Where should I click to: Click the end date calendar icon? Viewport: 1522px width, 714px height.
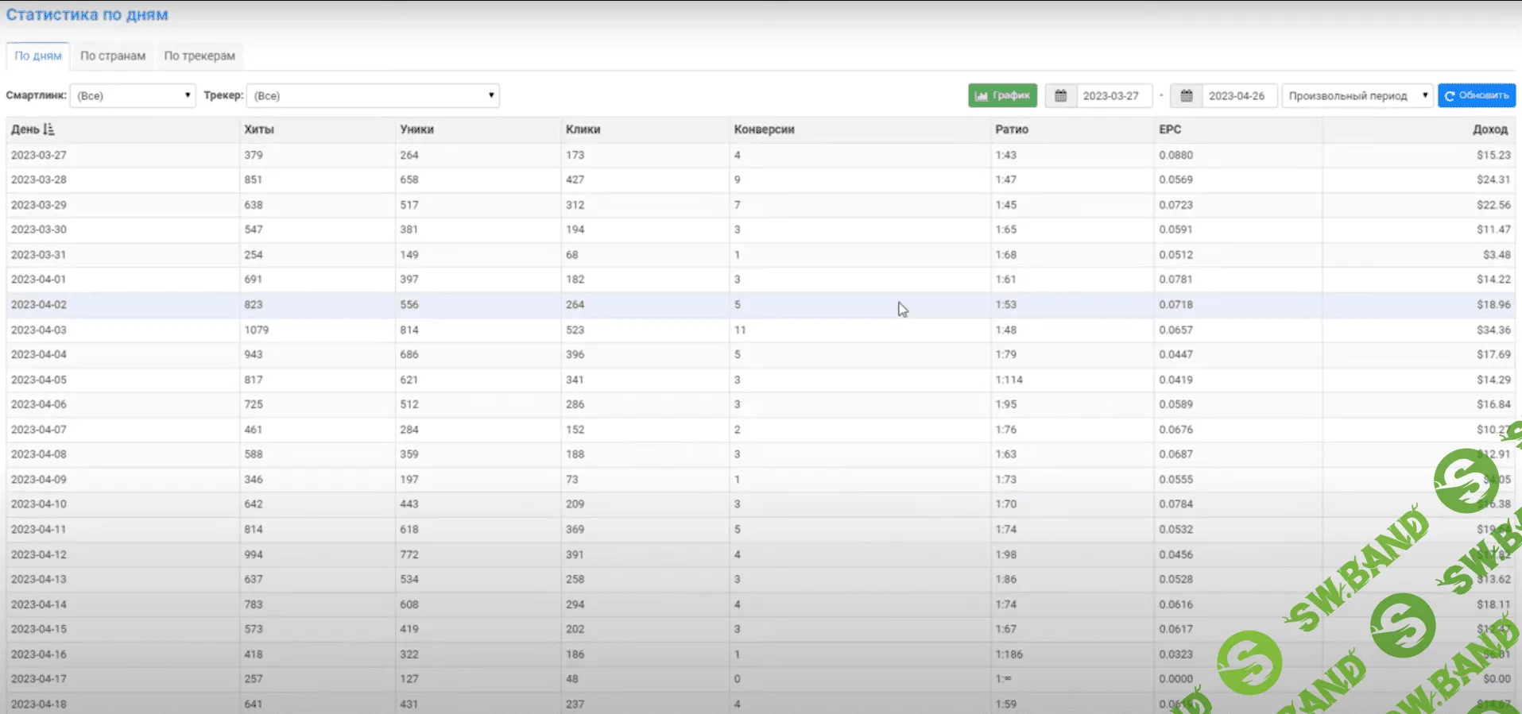[x=1186, y=96]
